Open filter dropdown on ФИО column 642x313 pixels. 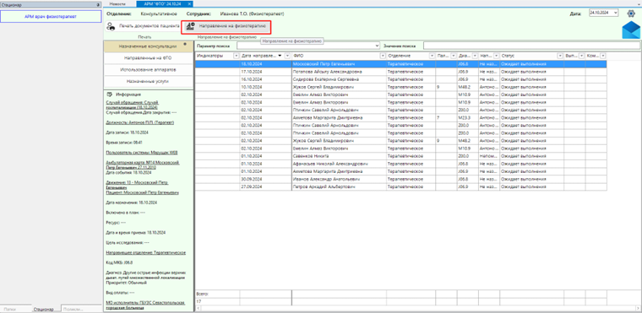tap(383, 56)
